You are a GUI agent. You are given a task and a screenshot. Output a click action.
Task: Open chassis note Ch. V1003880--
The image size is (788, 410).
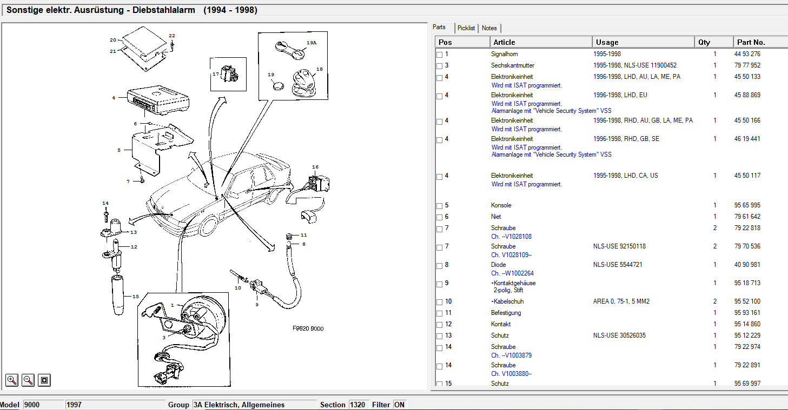coord(511,374)
